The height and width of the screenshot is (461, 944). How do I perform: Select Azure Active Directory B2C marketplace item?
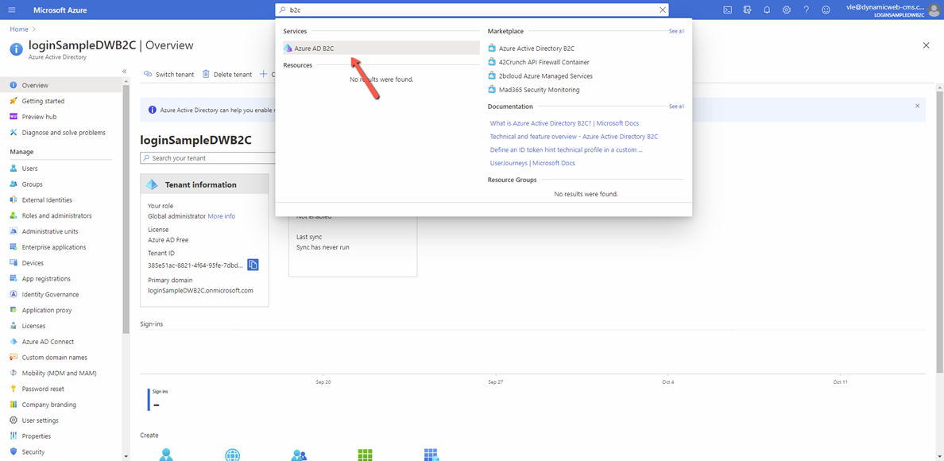[536, 48]
